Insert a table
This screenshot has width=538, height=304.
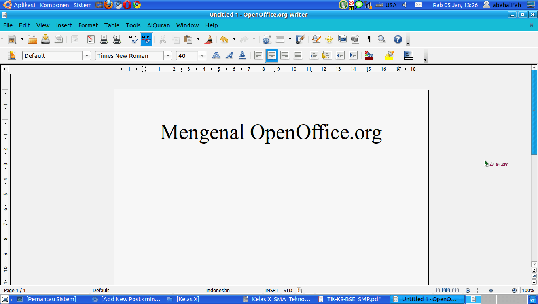[x=280, y=39]
